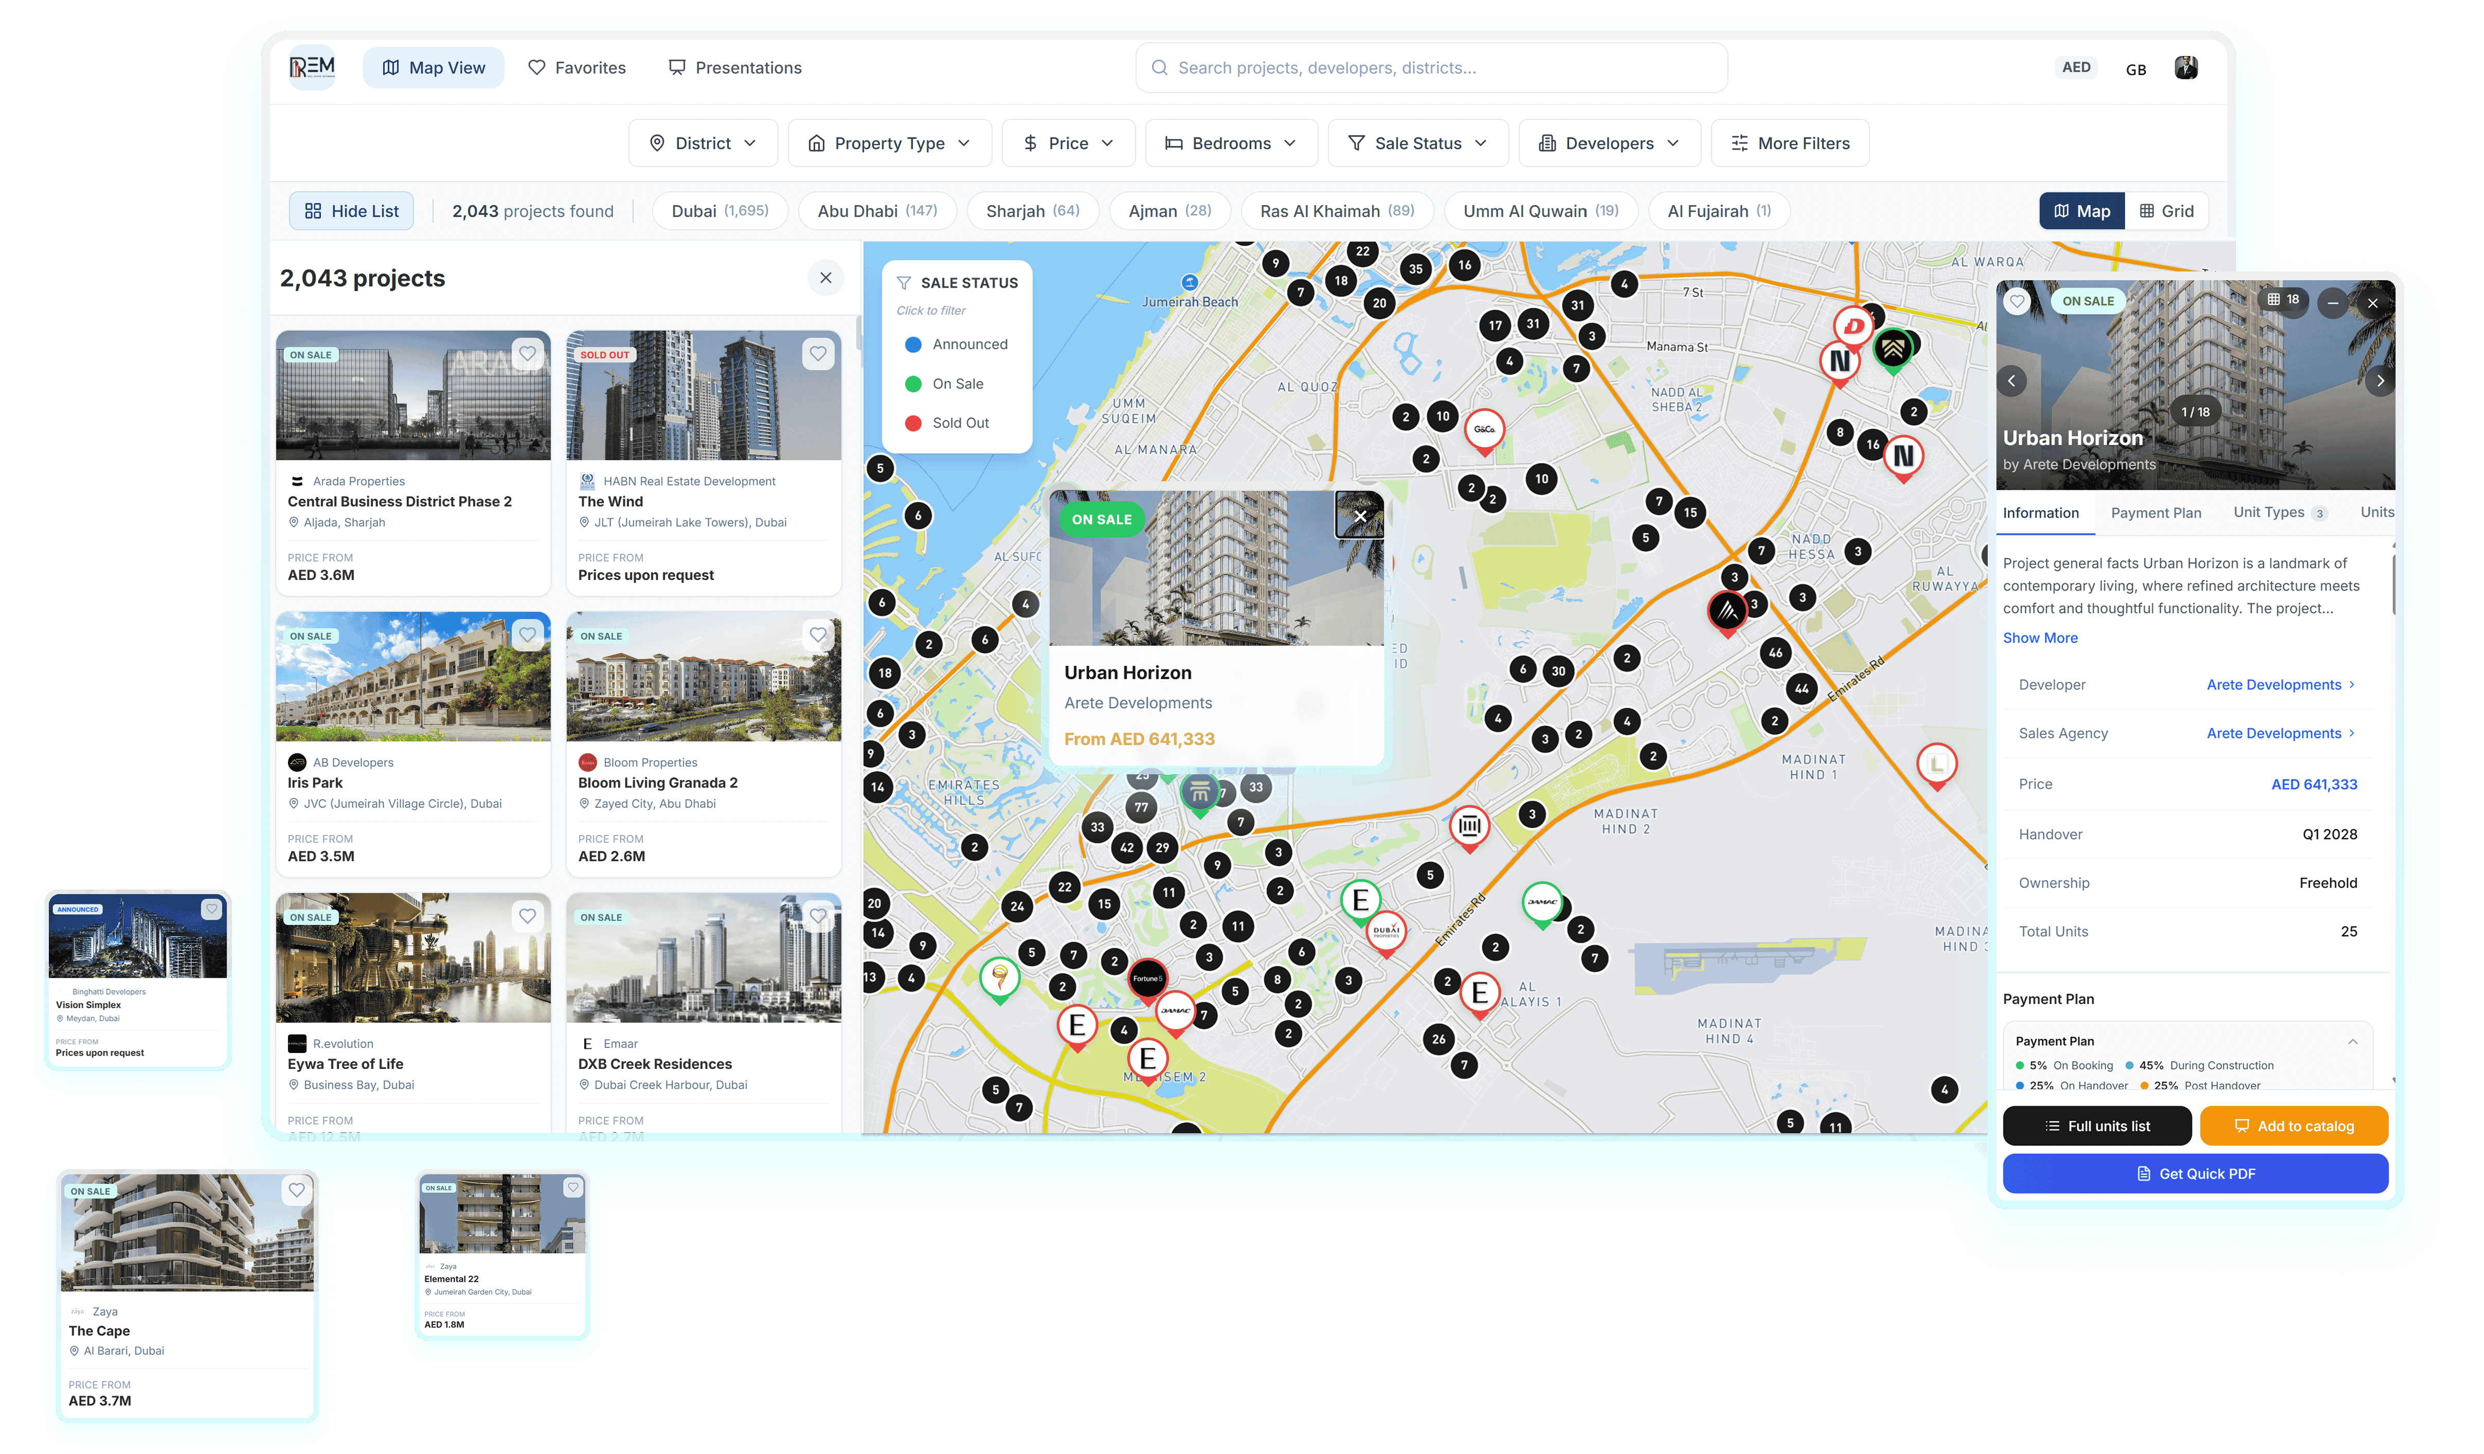The width and height of the screenshot is (2484, 1454).
Task: Favorite the Central Business District Phase 2 card
Action: tap(527, 353)
